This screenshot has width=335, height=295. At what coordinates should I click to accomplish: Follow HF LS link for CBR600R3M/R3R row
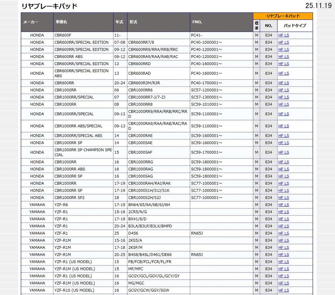(283, 83)
